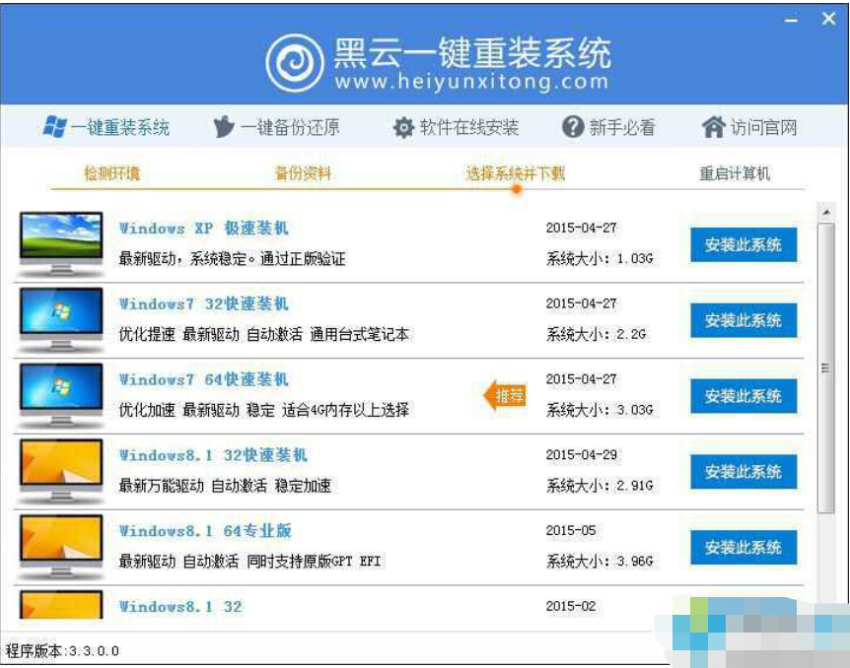Select the 重启计算机 step

pos(735,173)
